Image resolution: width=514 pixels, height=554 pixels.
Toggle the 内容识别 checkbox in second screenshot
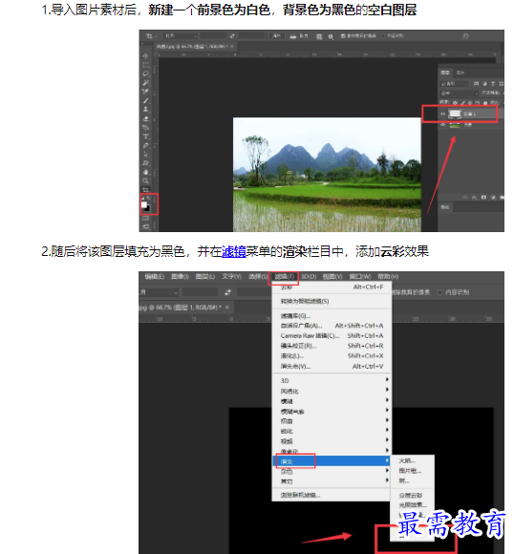tap(440, 292)
